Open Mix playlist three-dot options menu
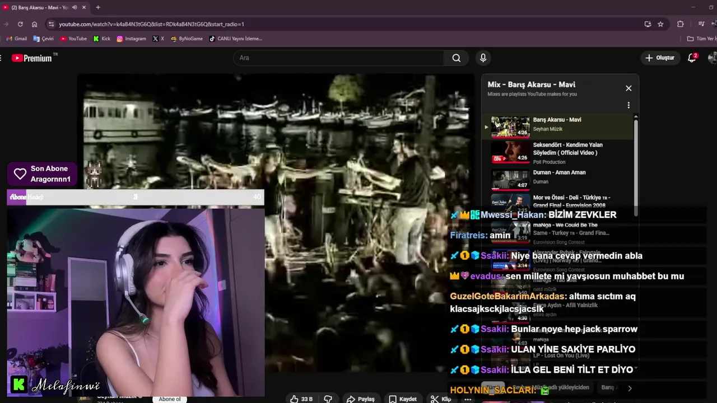 [x=628, y=105]
